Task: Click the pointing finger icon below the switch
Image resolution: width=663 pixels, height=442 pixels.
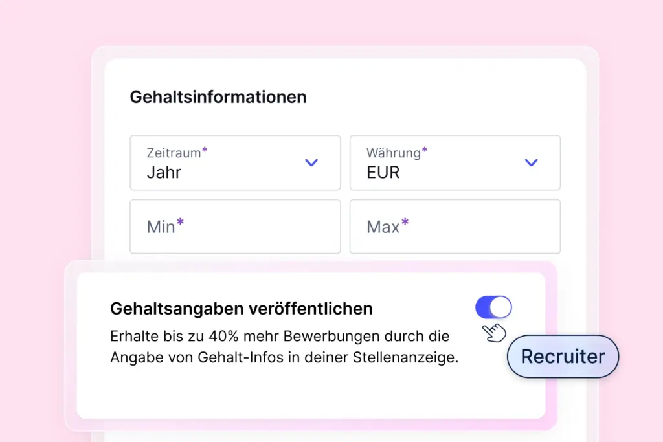Action: [493, 333]
